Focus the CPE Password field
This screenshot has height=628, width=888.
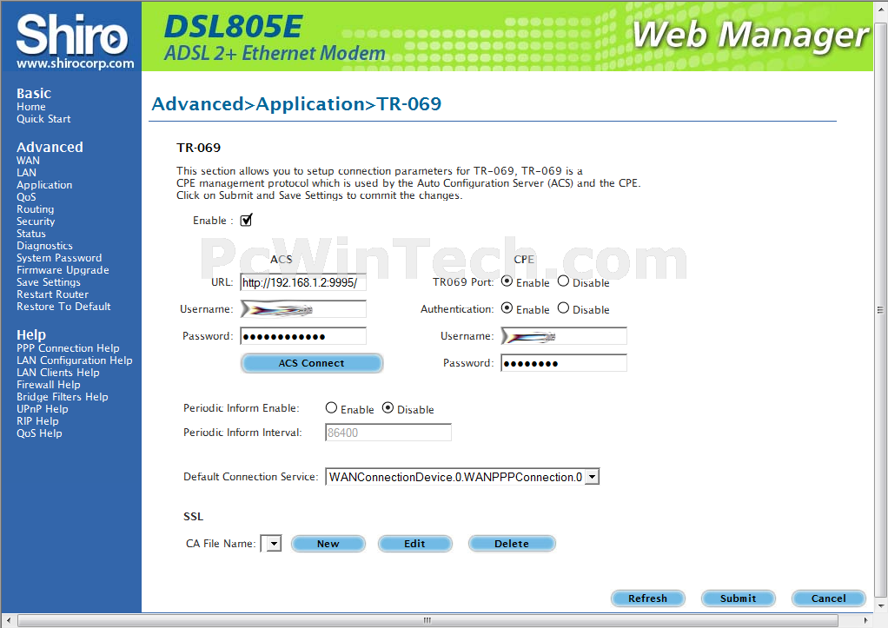point(564,363)
